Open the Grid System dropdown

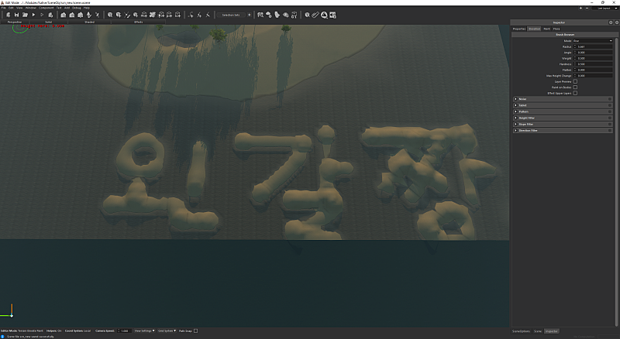[x=167, y=330]
